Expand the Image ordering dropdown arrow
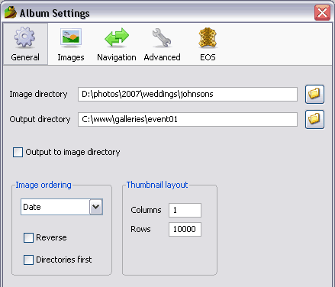335x287 pixels. click(96, 207)
